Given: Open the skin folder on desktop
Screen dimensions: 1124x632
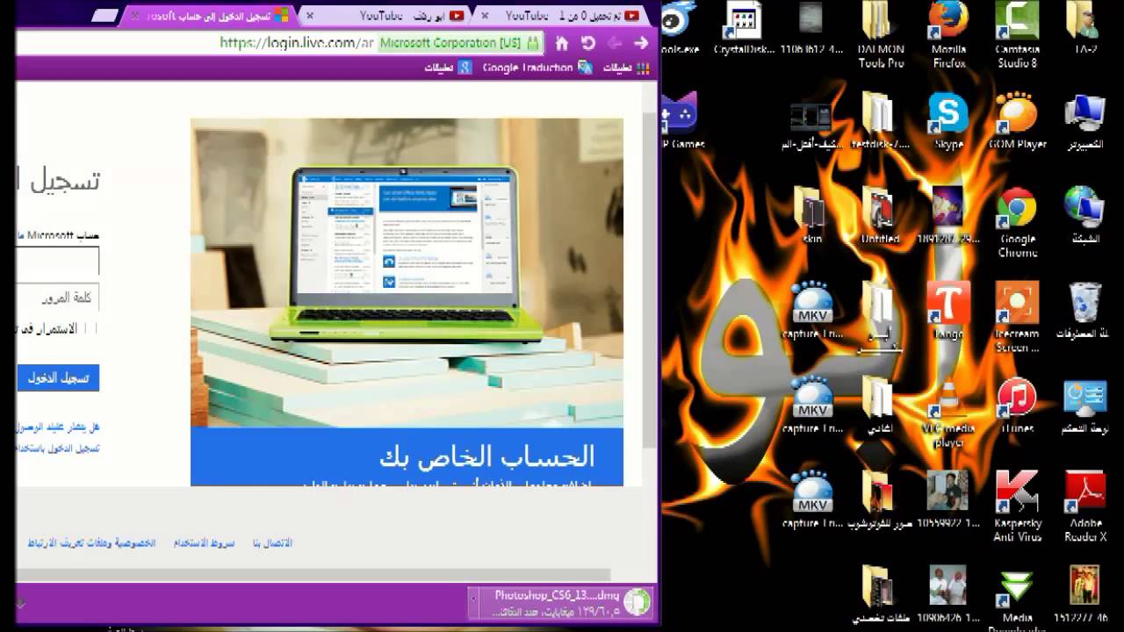Looking at the screenshot, I should (811, 216).
